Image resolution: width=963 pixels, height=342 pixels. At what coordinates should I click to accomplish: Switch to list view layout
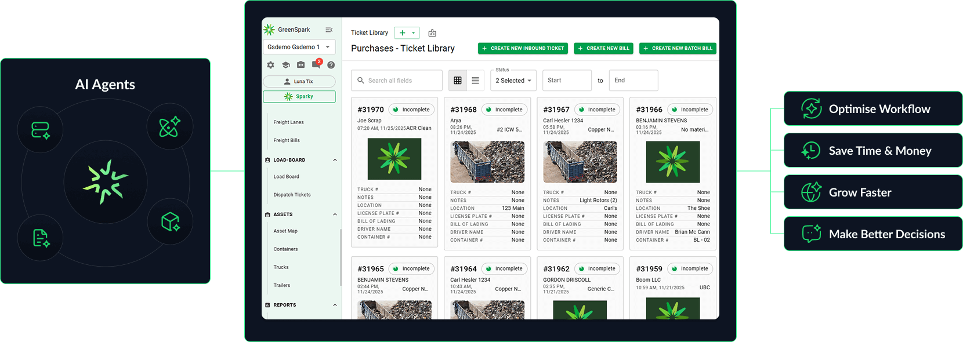coord(475,81)
